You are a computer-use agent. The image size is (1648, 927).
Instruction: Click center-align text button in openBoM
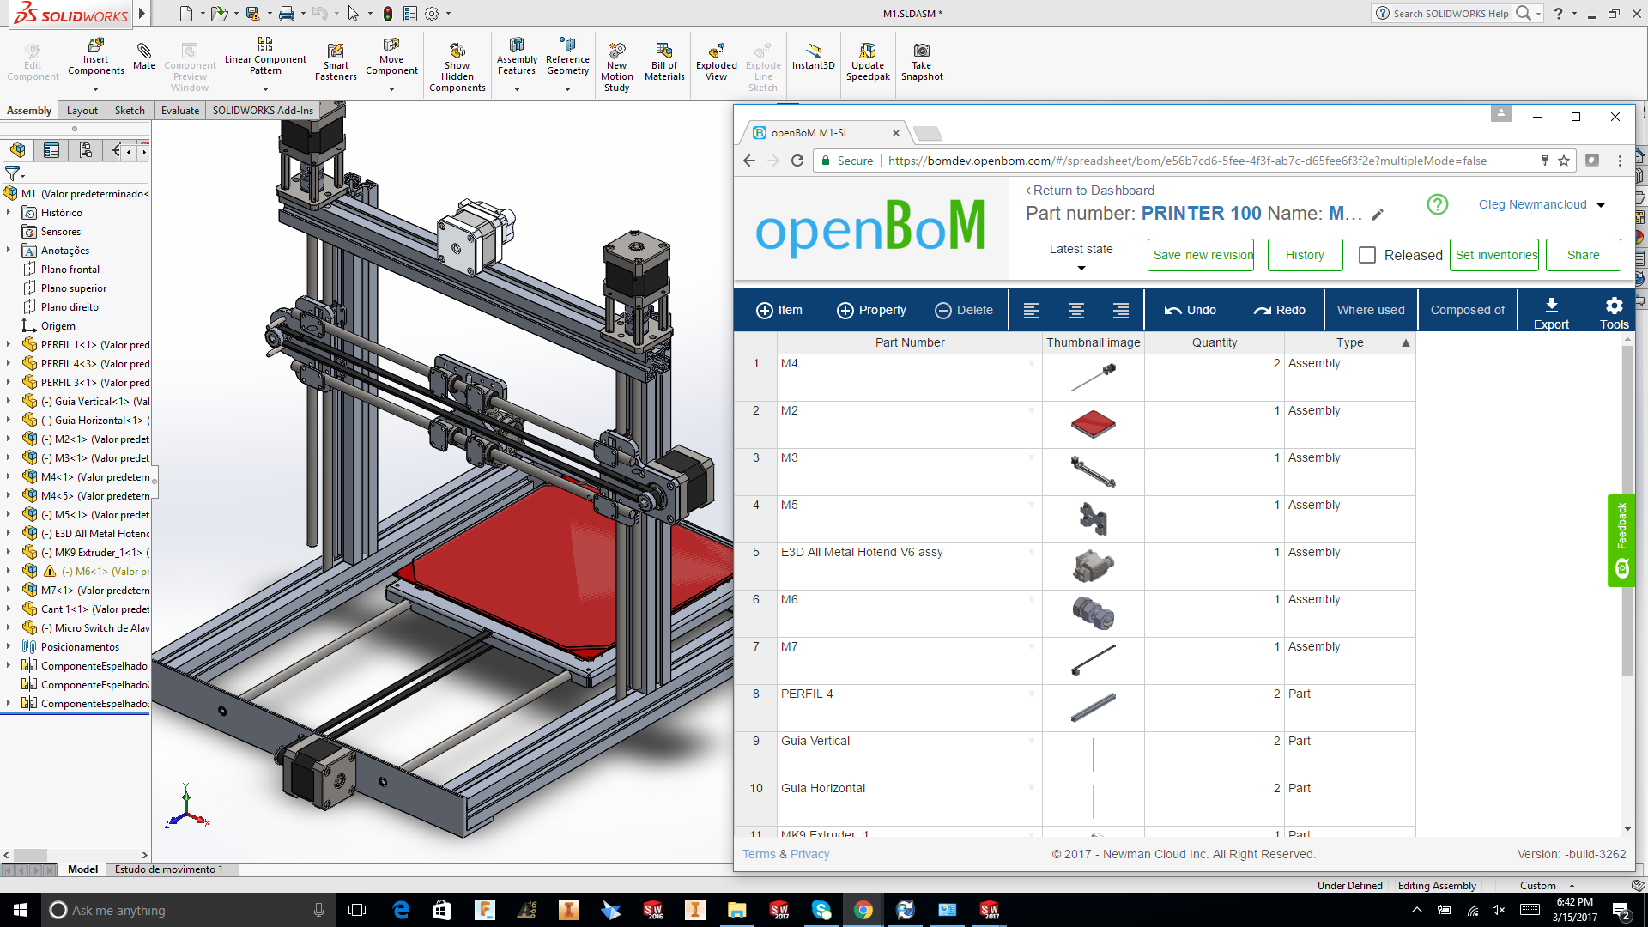(x=1076, y=311)
